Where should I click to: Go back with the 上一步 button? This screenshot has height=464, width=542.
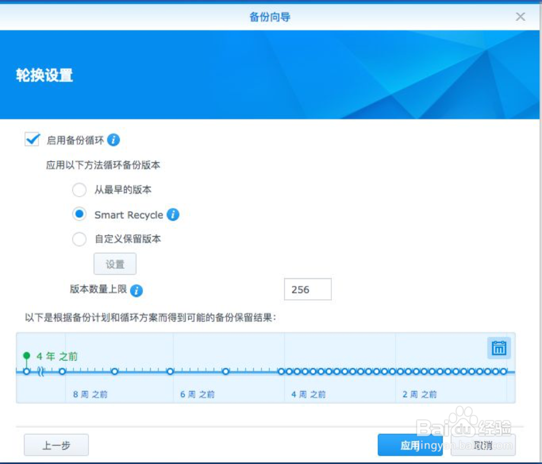tap(56, 445)
